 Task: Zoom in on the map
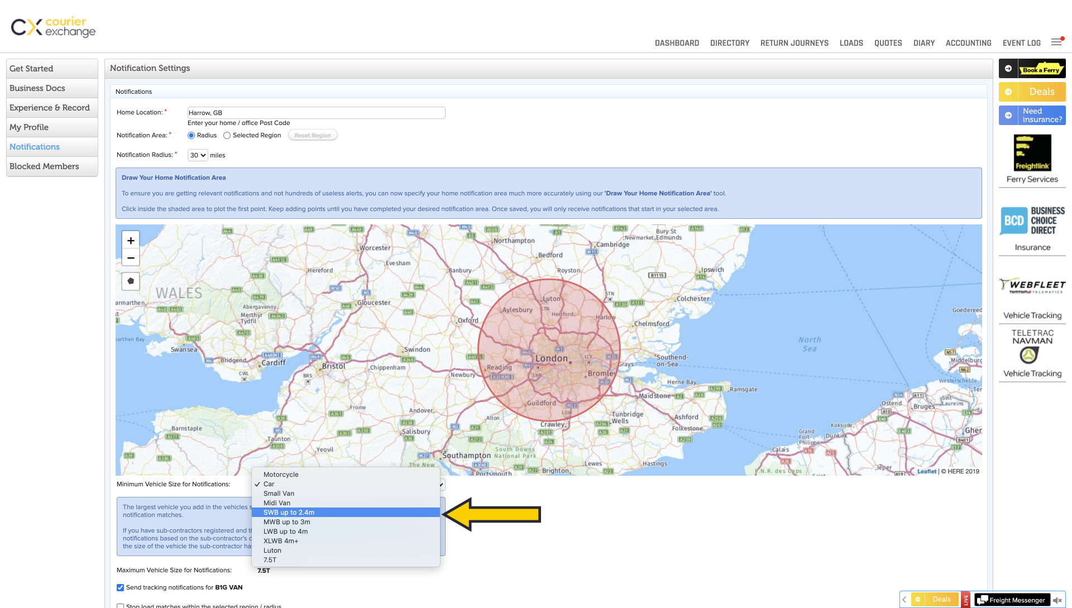tap(131, 241)
